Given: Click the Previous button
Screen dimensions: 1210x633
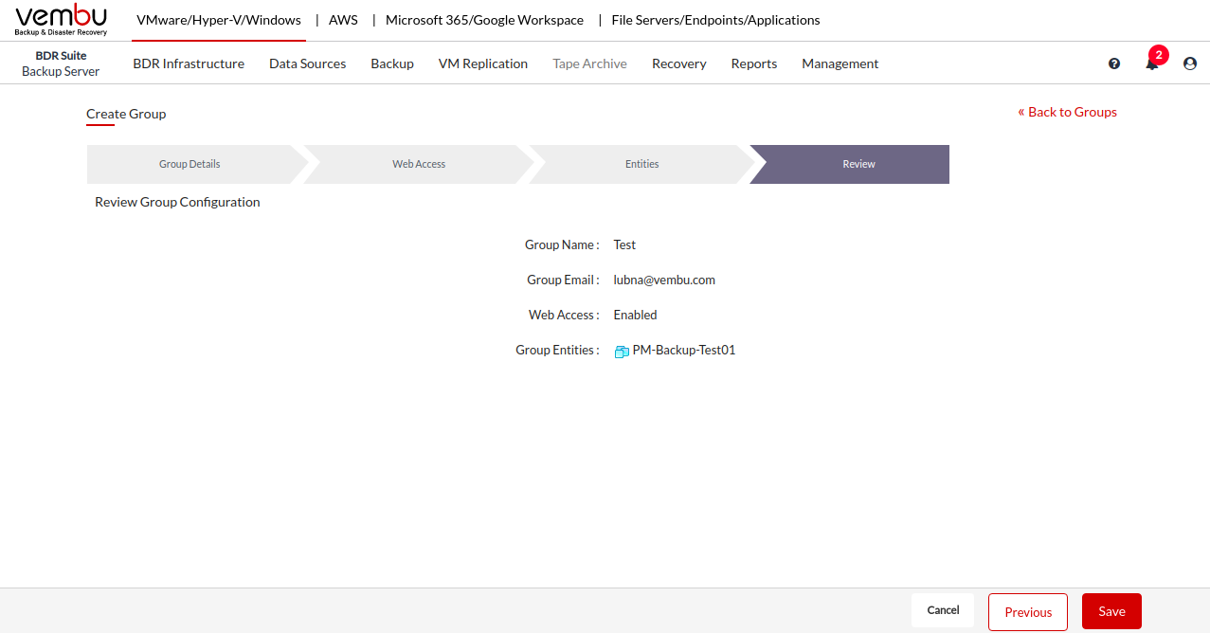Looking at the screenshot, I should 1028,612.
